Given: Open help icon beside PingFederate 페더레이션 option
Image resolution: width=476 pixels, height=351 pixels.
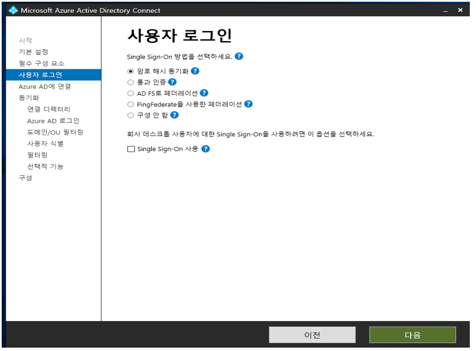Looking at the screenshot, I should (x=248, y=104).
